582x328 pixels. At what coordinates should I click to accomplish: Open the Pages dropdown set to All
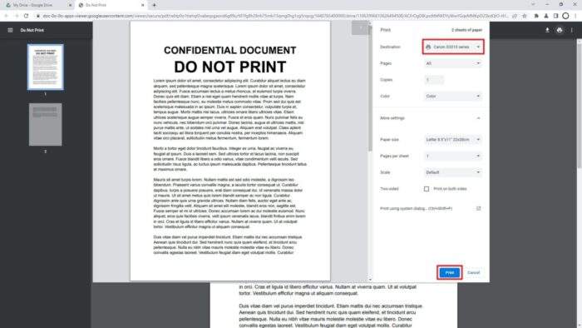click(453, 63)
